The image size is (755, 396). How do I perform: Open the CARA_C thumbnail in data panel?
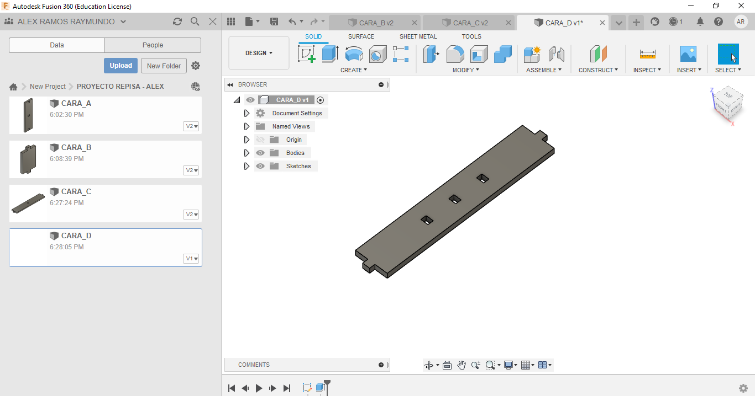(x=28, y=204)
